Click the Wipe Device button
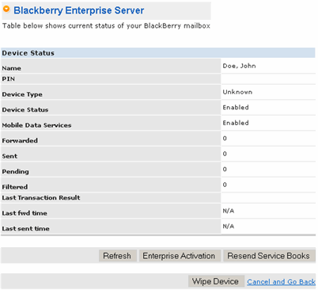The width and height of the screenshot is (318, 290). 216,281
